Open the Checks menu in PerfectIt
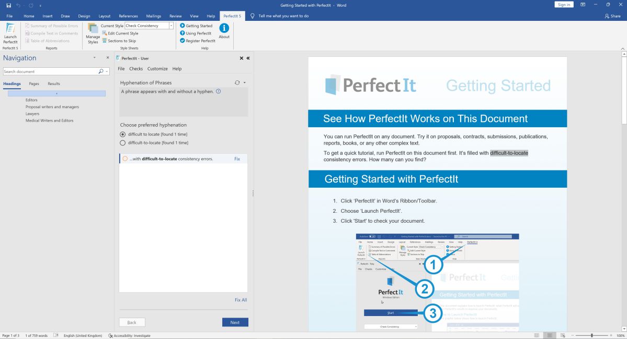This screenshot has height=339, width=627. click(136, 69)
